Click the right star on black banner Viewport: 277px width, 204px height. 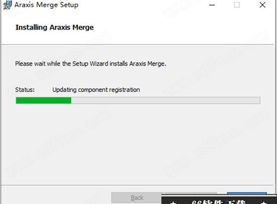(x=264, y=203)
